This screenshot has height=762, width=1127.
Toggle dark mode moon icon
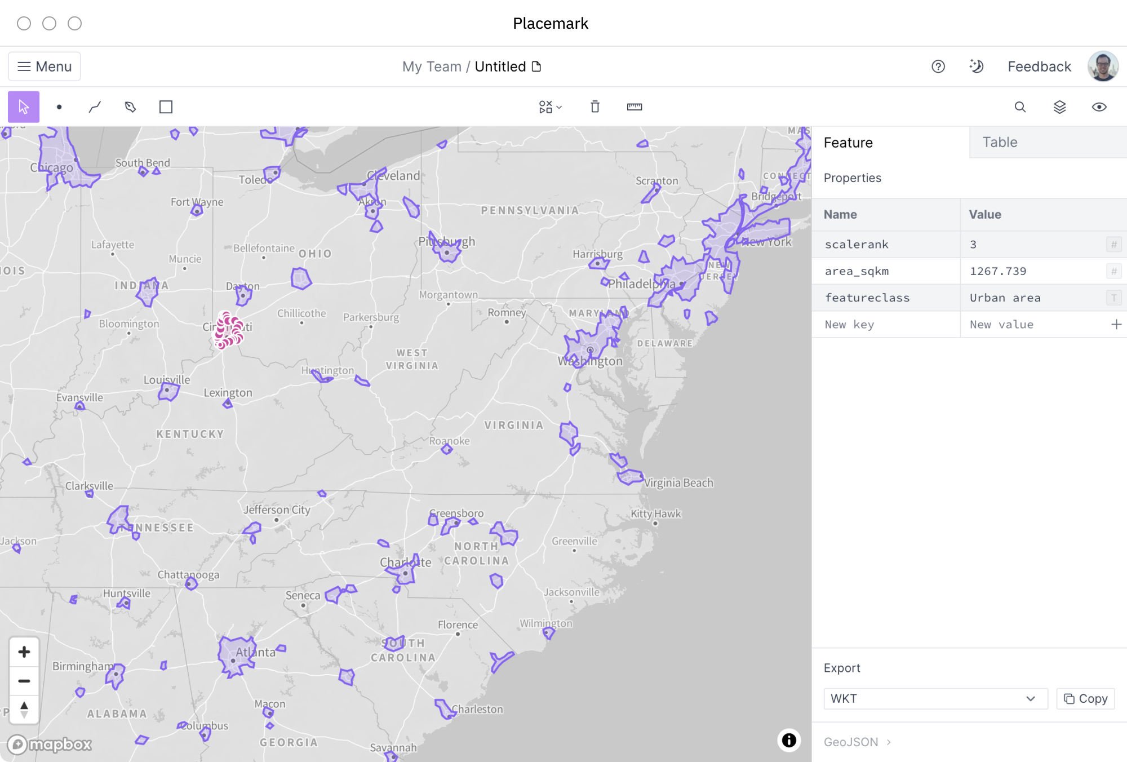(x=976, y=67)
